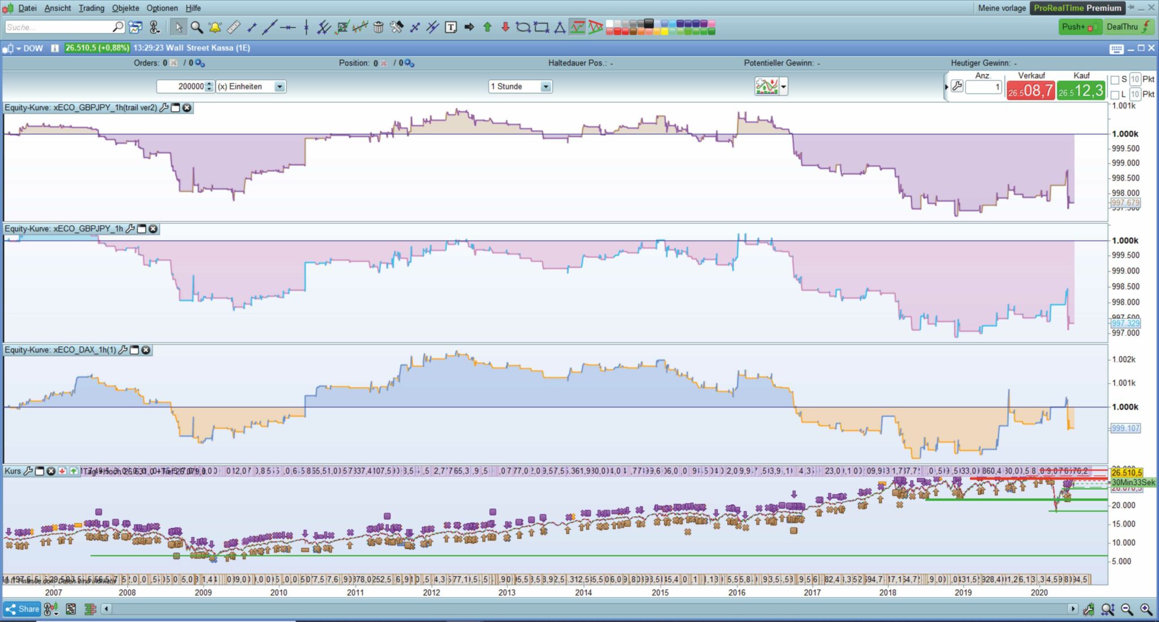Click the trash can delete objects icon
Image resolution: width=1159 pixels, height=622 pixels.
click(379, 27)
